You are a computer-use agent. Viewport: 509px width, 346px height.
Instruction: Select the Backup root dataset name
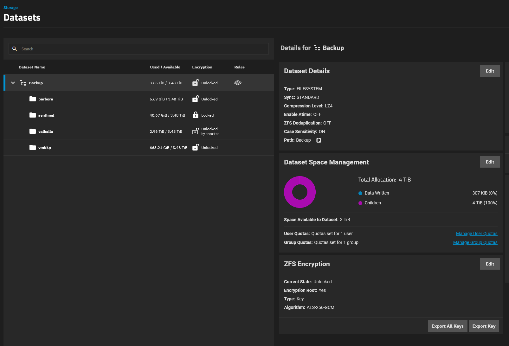(x=36, y=83)
